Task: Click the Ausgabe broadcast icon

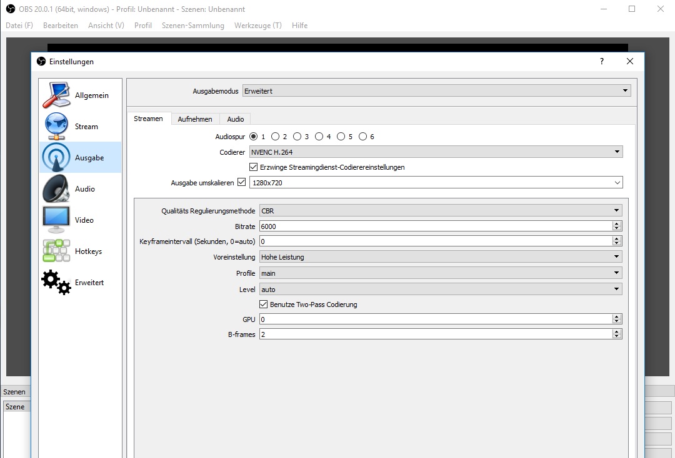Action: (56, 158)
